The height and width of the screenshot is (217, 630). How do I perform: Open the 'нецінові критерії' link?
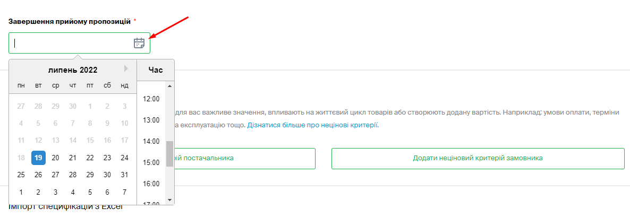[349, 125]
